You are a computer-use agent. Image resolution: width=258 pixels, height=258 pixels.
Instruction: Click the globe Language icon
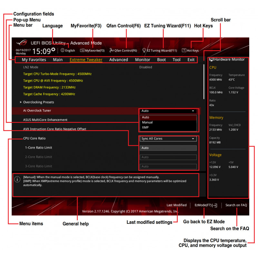pyautogui.click(x=62, y=50)
